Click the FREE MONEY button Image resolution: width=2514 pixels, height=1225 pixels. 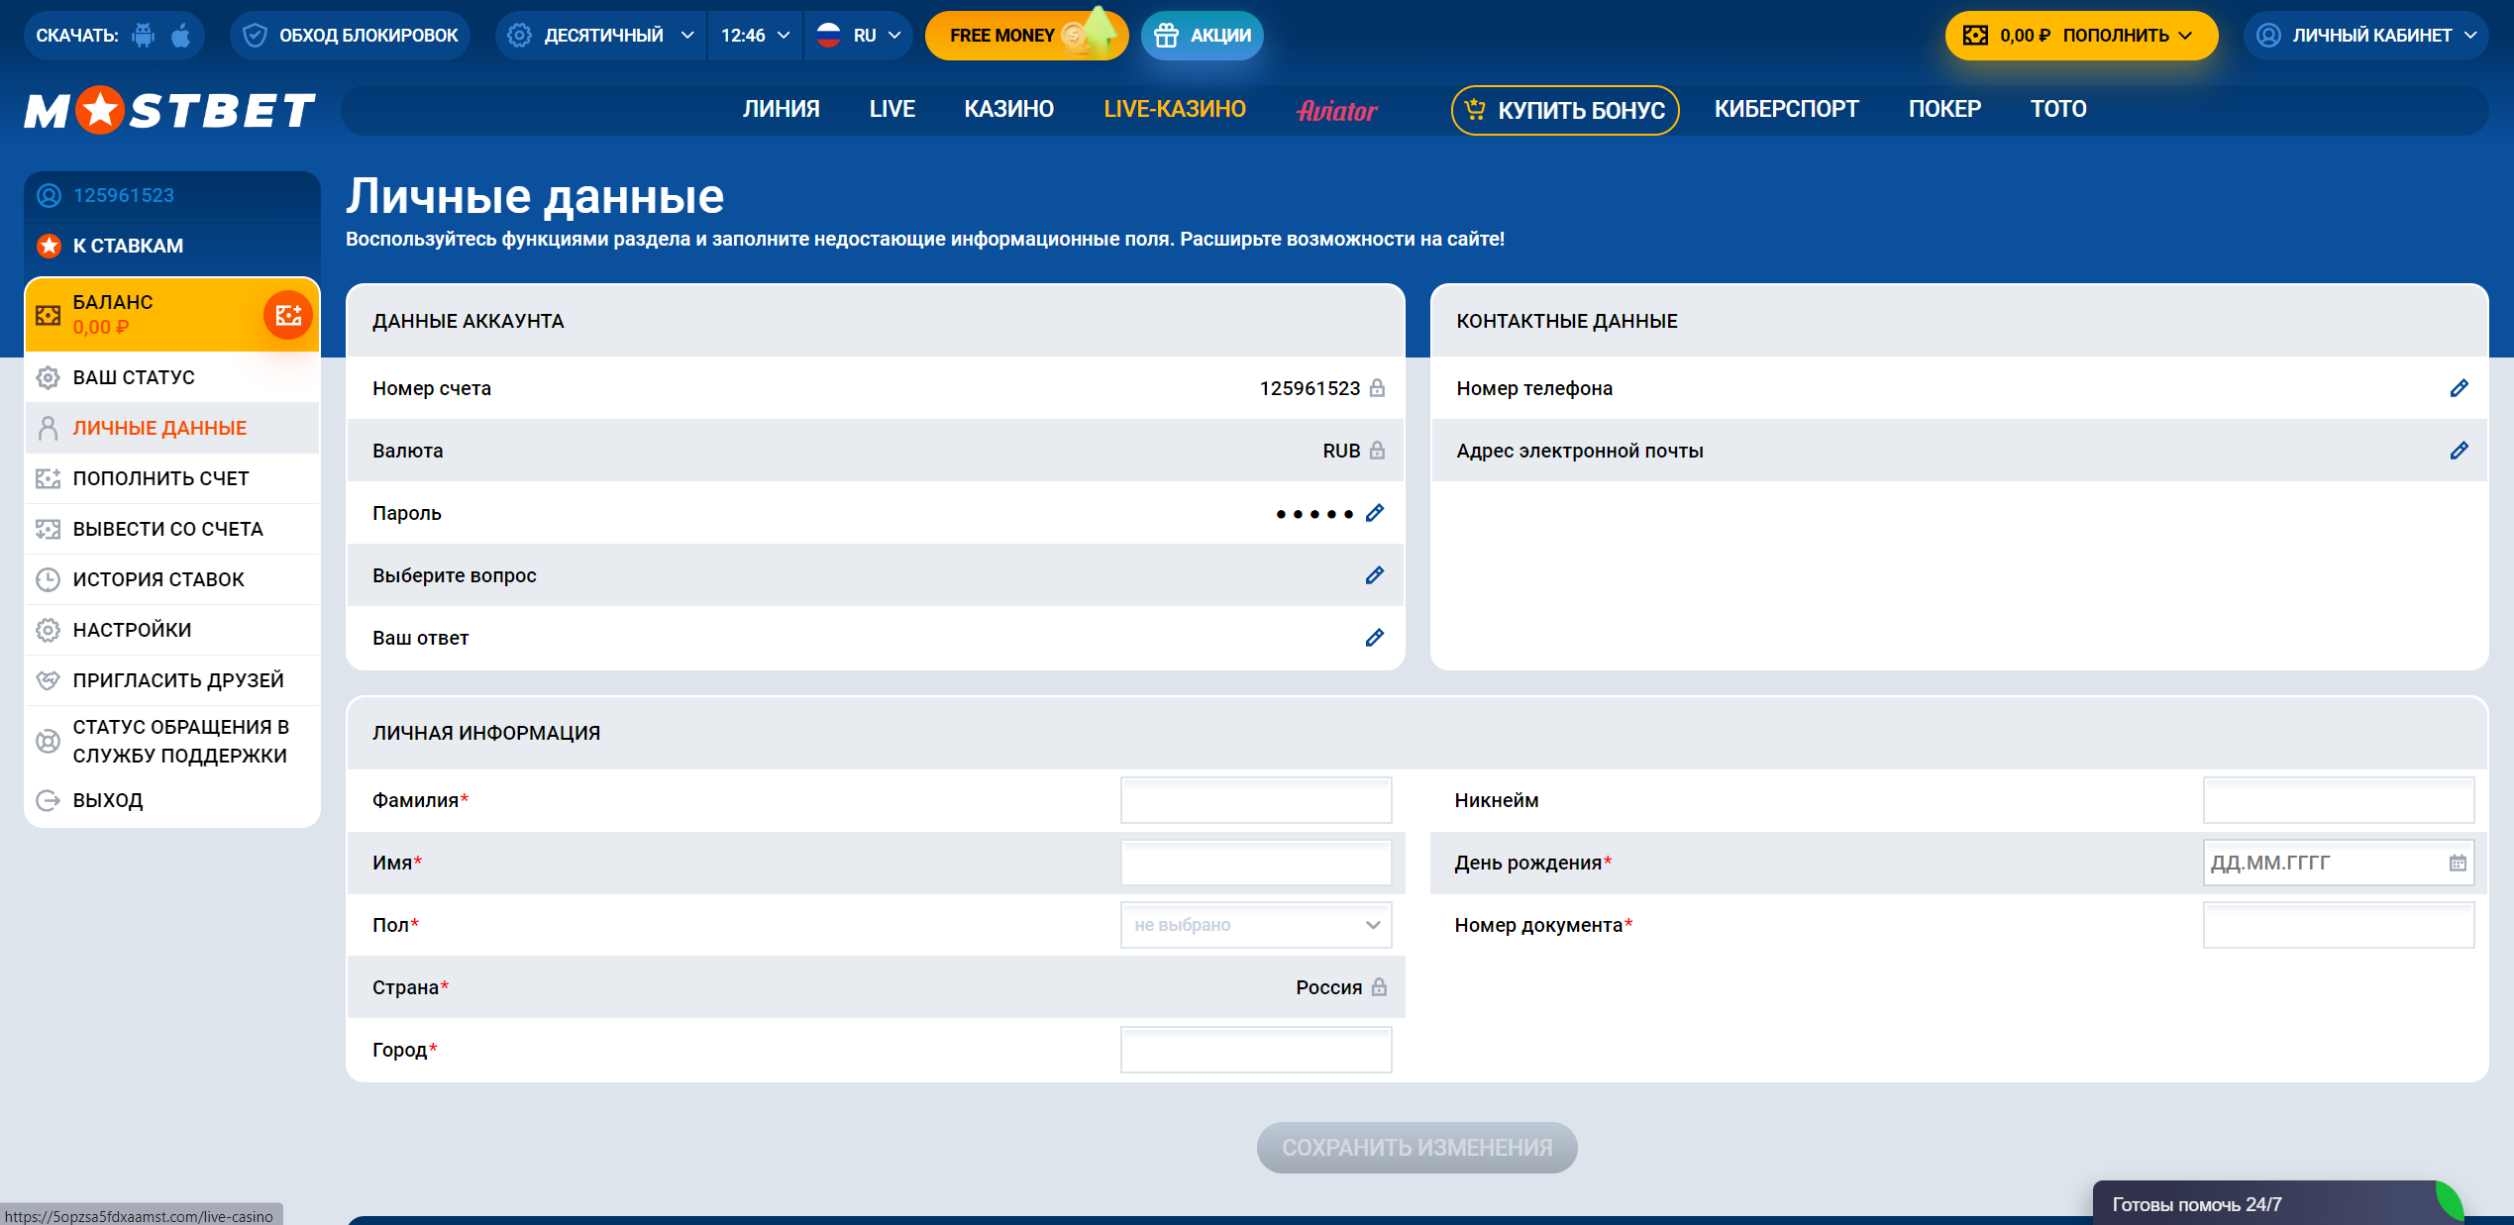(x=1026, y=36)
